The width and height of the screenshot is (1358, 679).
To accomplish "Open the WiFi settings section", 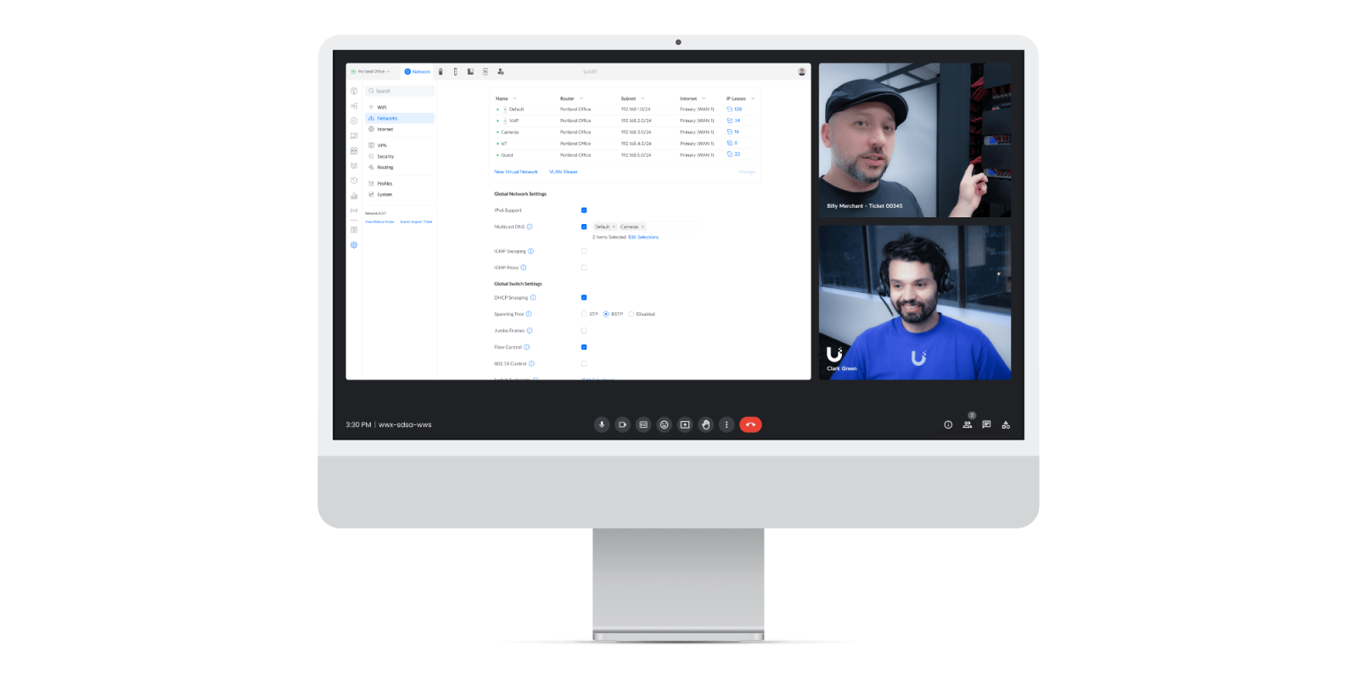I will coord(382,108).
